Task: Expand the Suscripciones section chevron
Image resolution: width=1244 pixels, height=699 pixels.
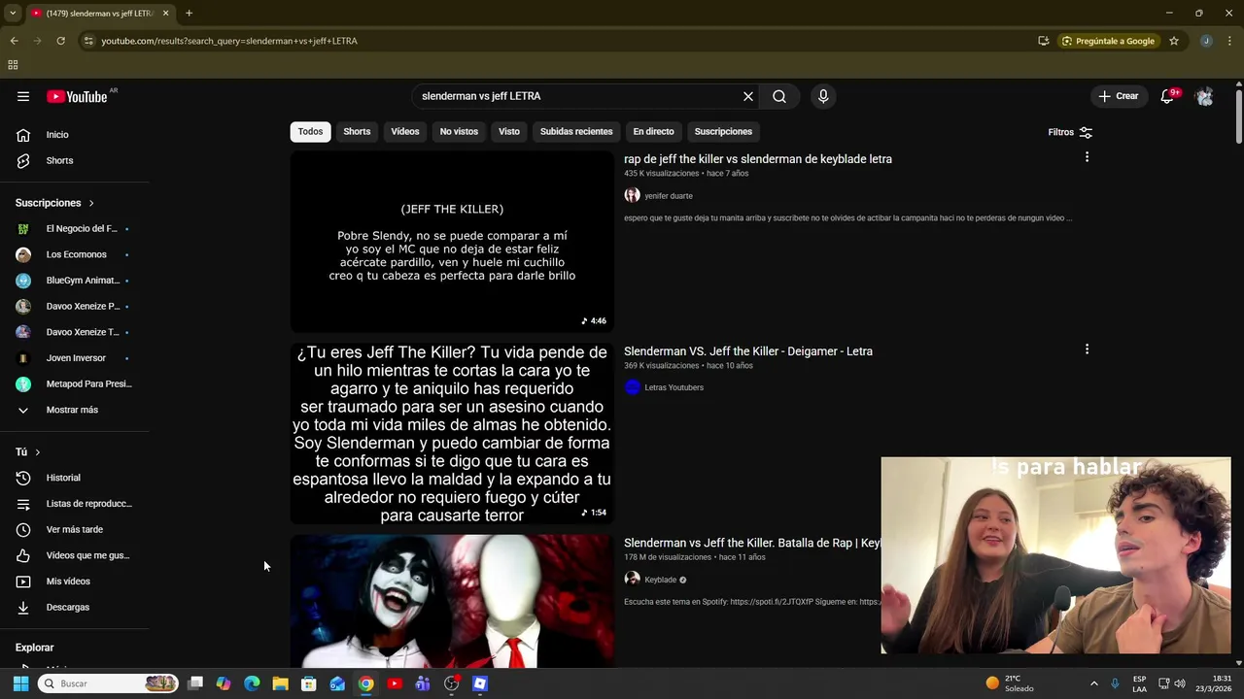Action: (x=91, y=203)
